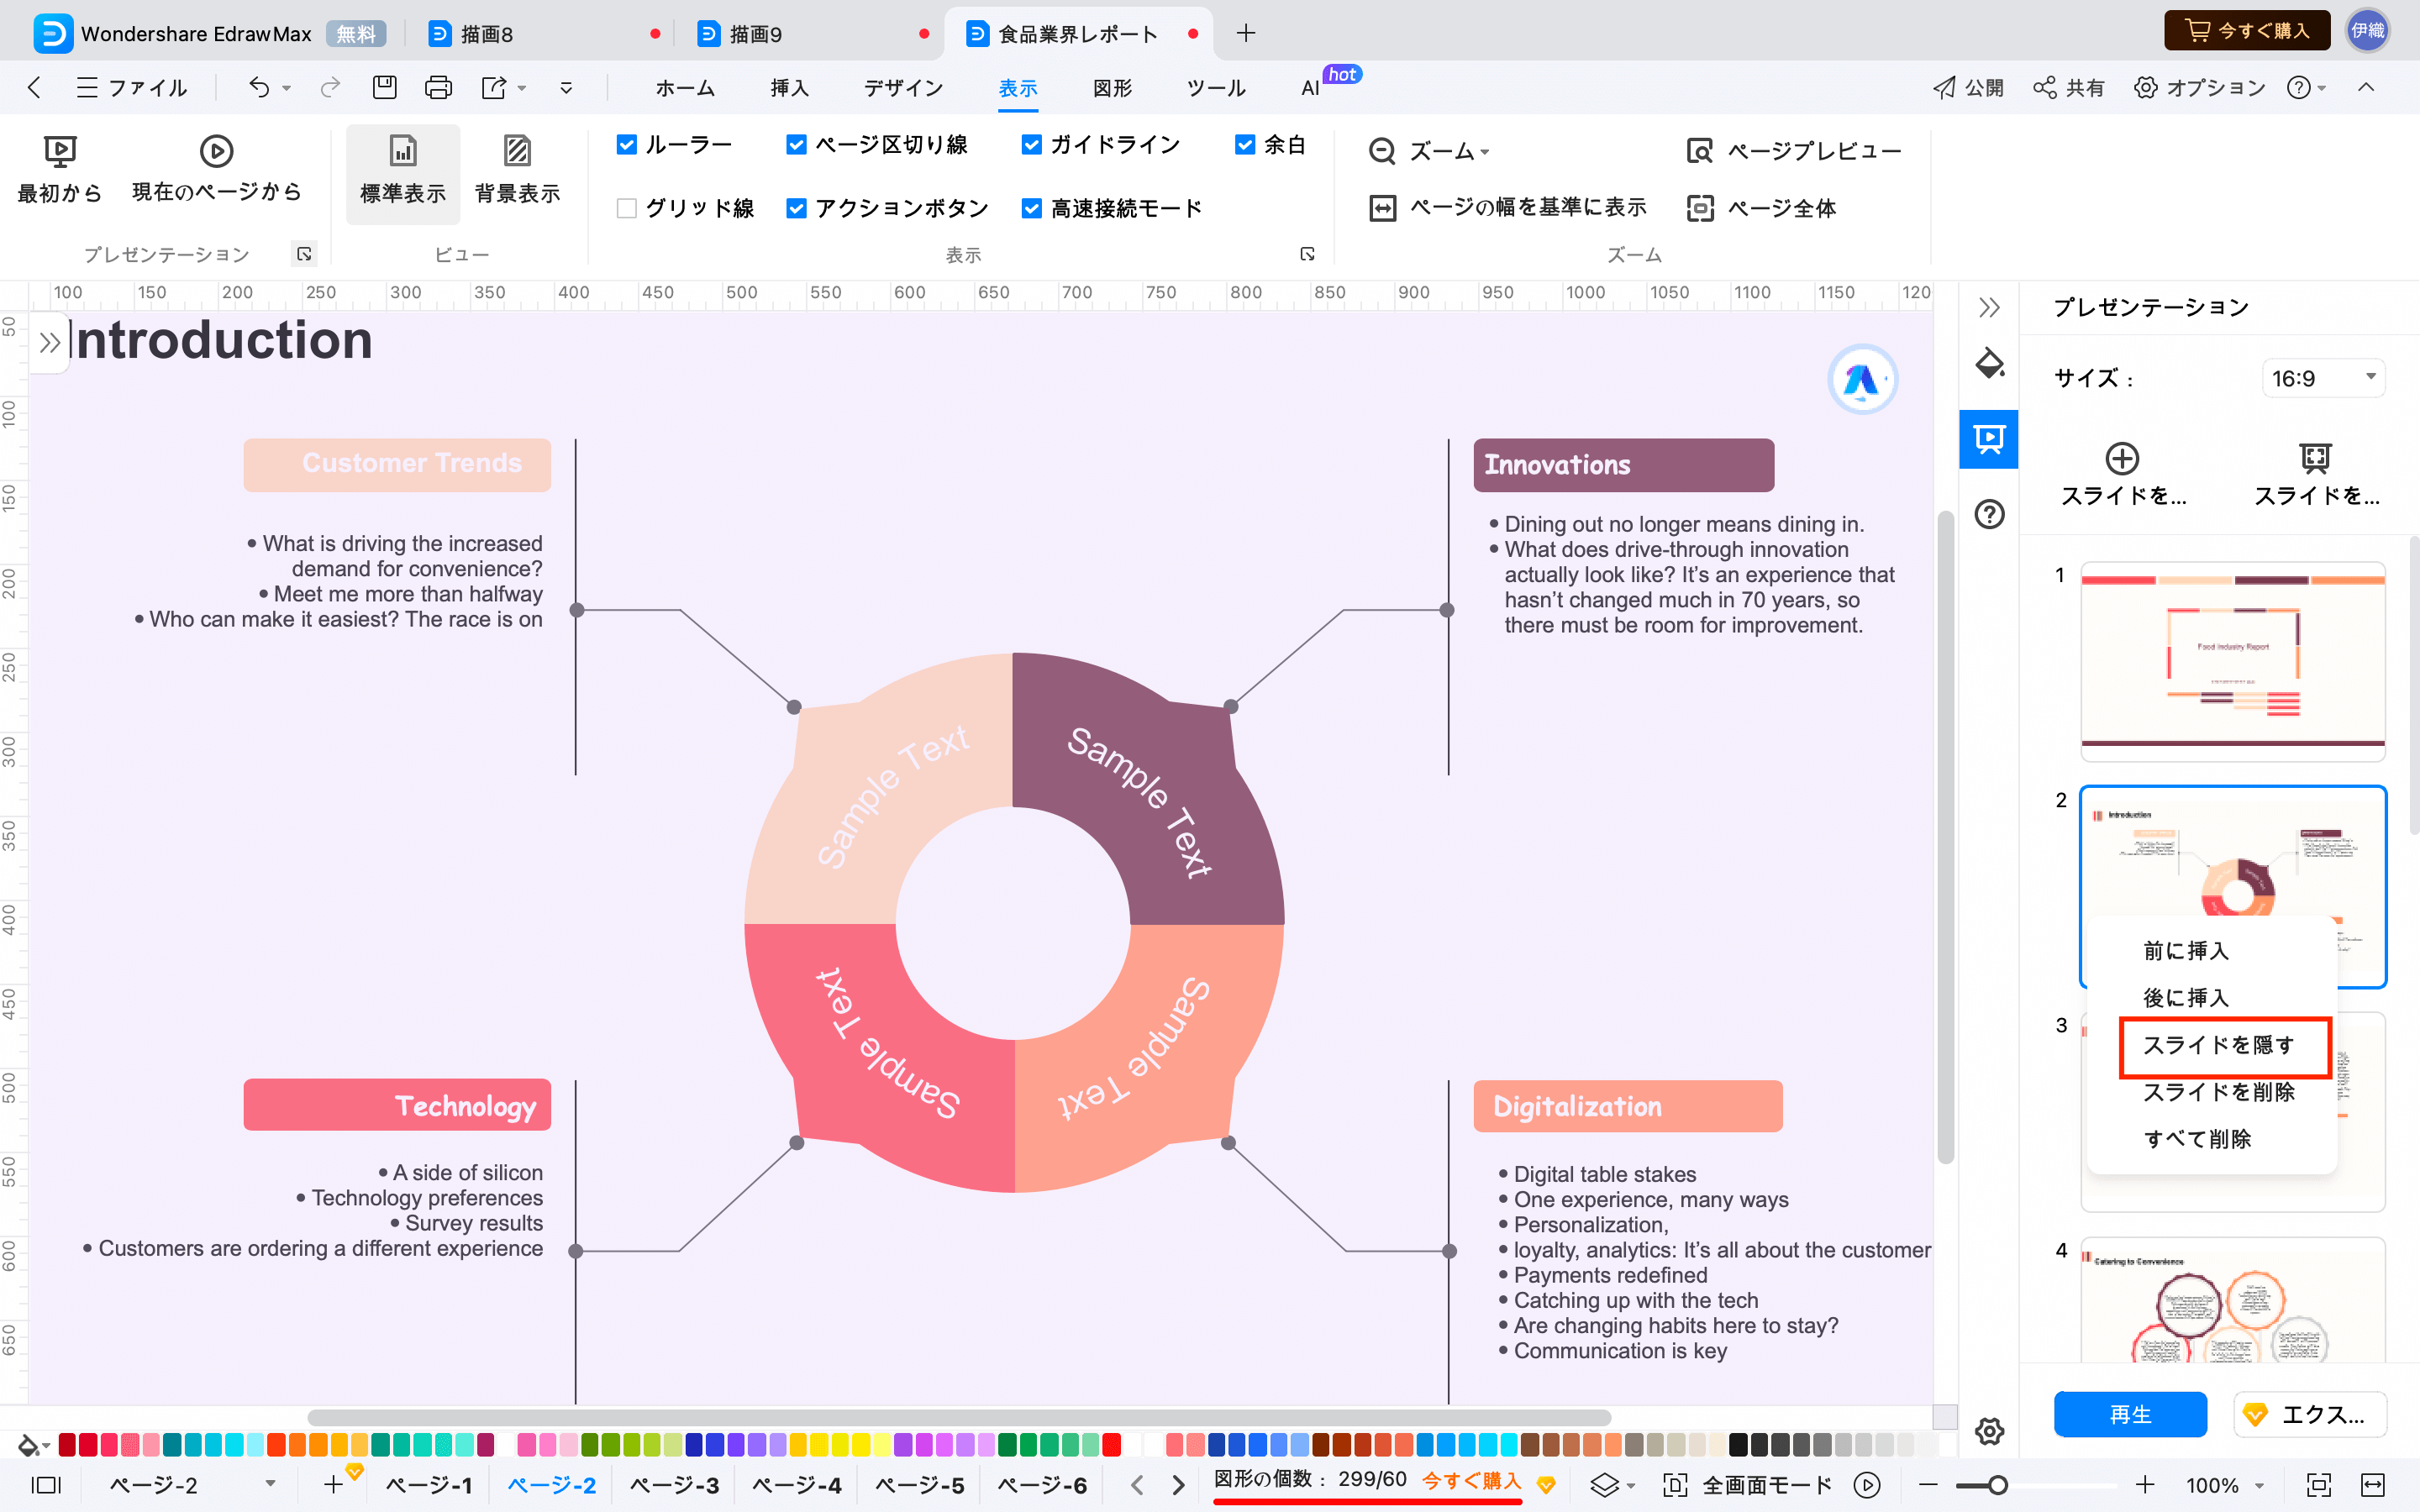Toggle the 高速接続モード checkbox

click(x=1029, y=207)
